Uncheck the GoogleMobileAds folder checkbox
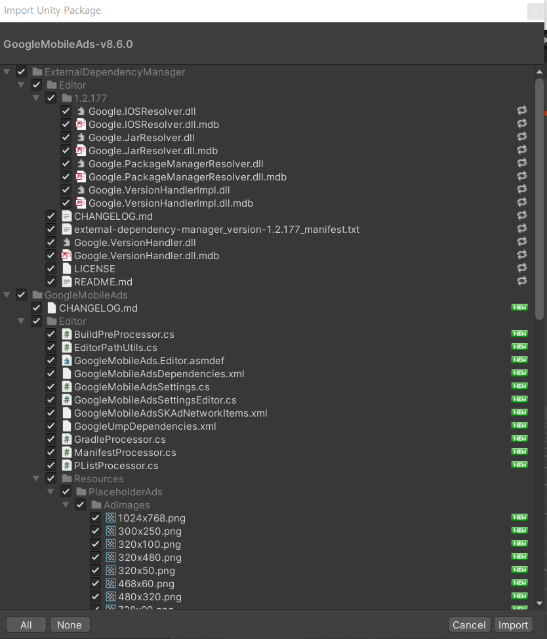Viewport: 547px width, 639px height. click(x=22, y=295)
